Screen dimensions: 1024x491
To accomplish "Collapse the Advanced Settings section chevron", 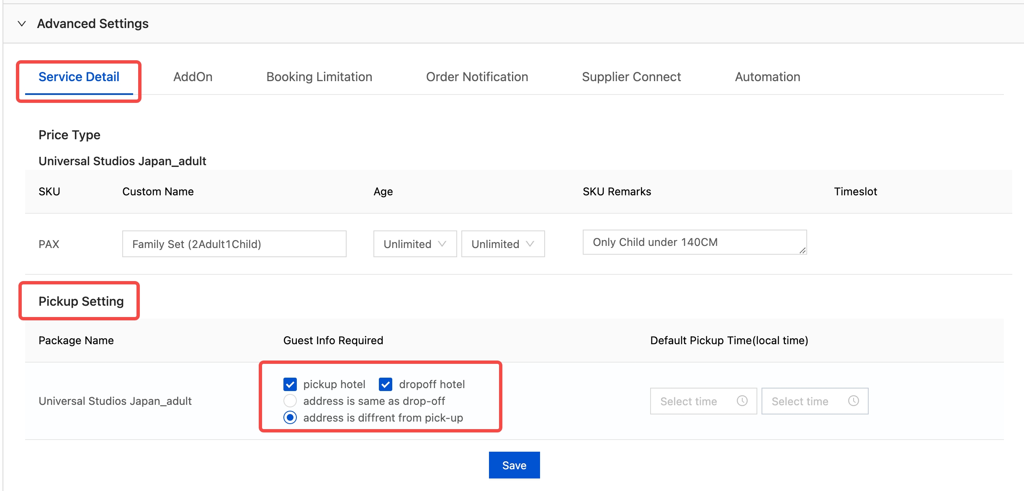I will coord(22,24).
